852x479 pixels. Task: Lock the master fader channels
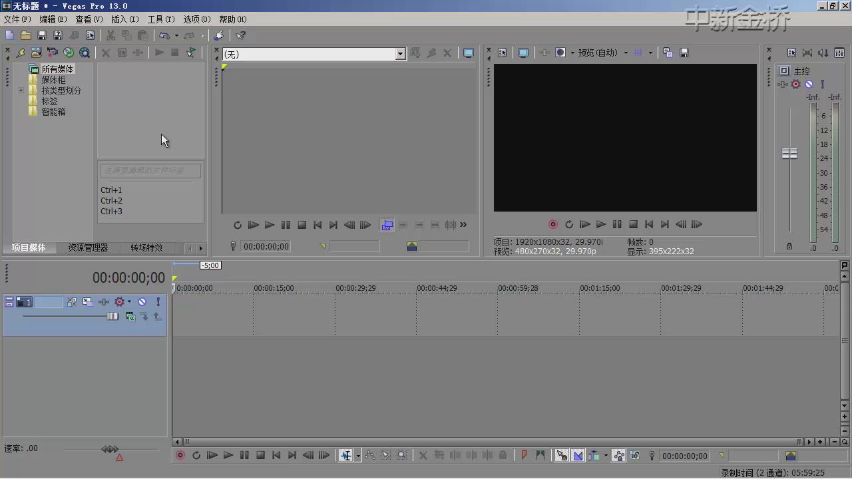tap(789, 246)
